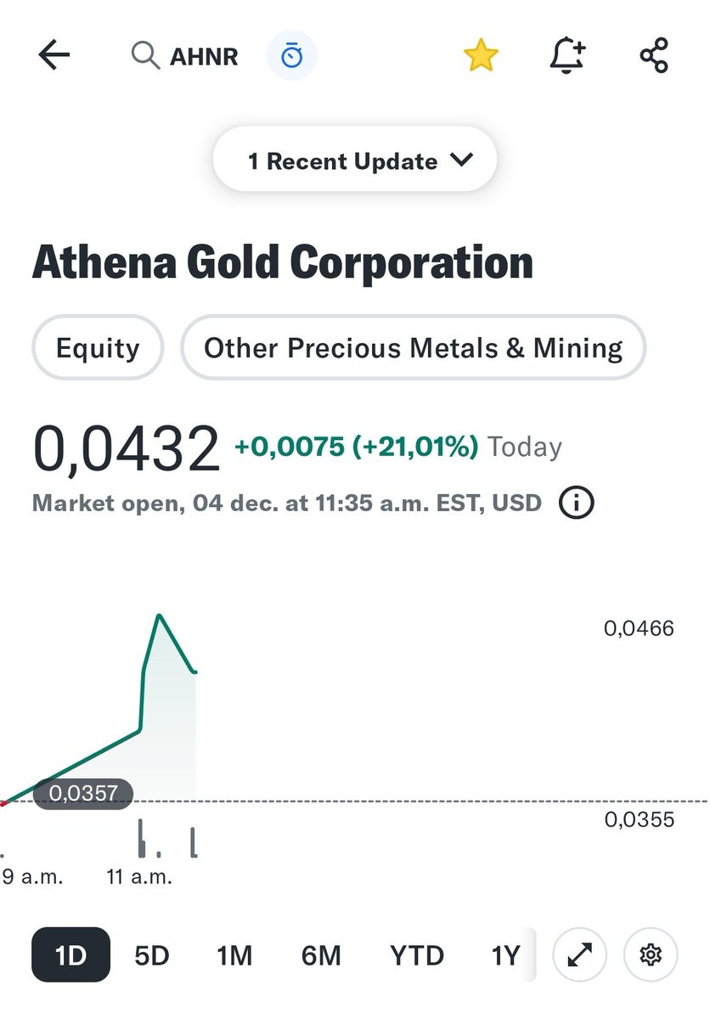Click the AHNR ticker search field

click(186, 57)
